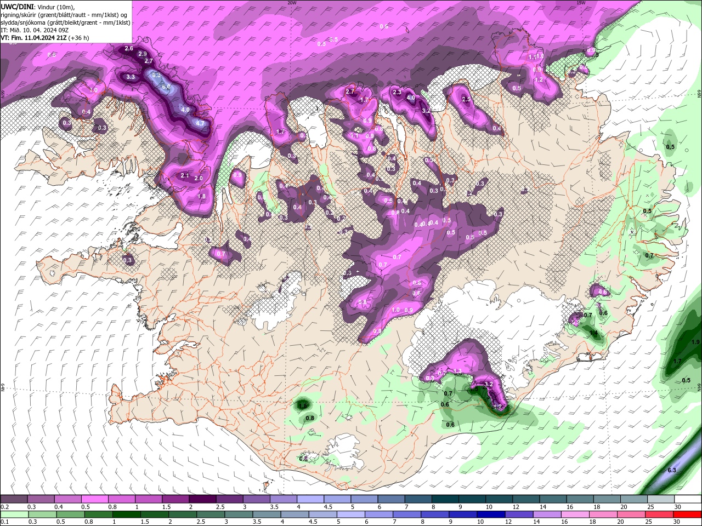Click the '(+36 h)' forecast offset text
Image resolution: width=702 pixels, height=526 pixels.
click(x=79, y=38)
